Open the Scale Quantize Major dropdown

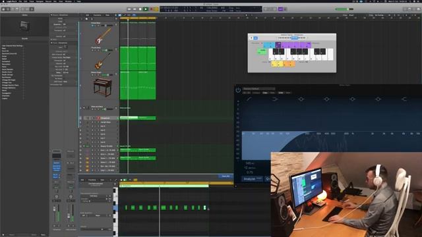[x=98, y=215]
